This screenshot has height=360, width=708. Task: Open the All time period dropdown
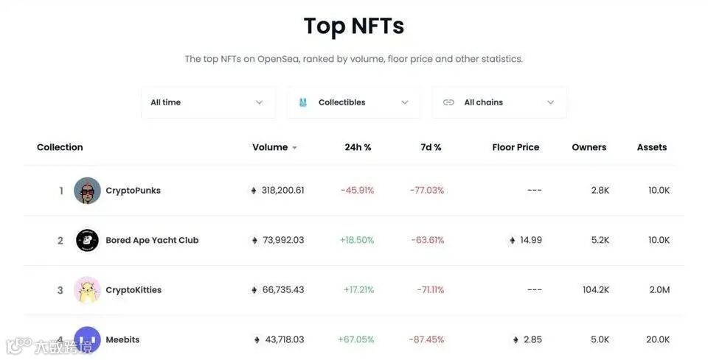(207, 102)
